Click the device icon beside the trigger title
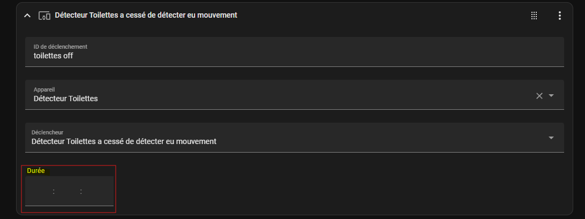 click(44, 16)
